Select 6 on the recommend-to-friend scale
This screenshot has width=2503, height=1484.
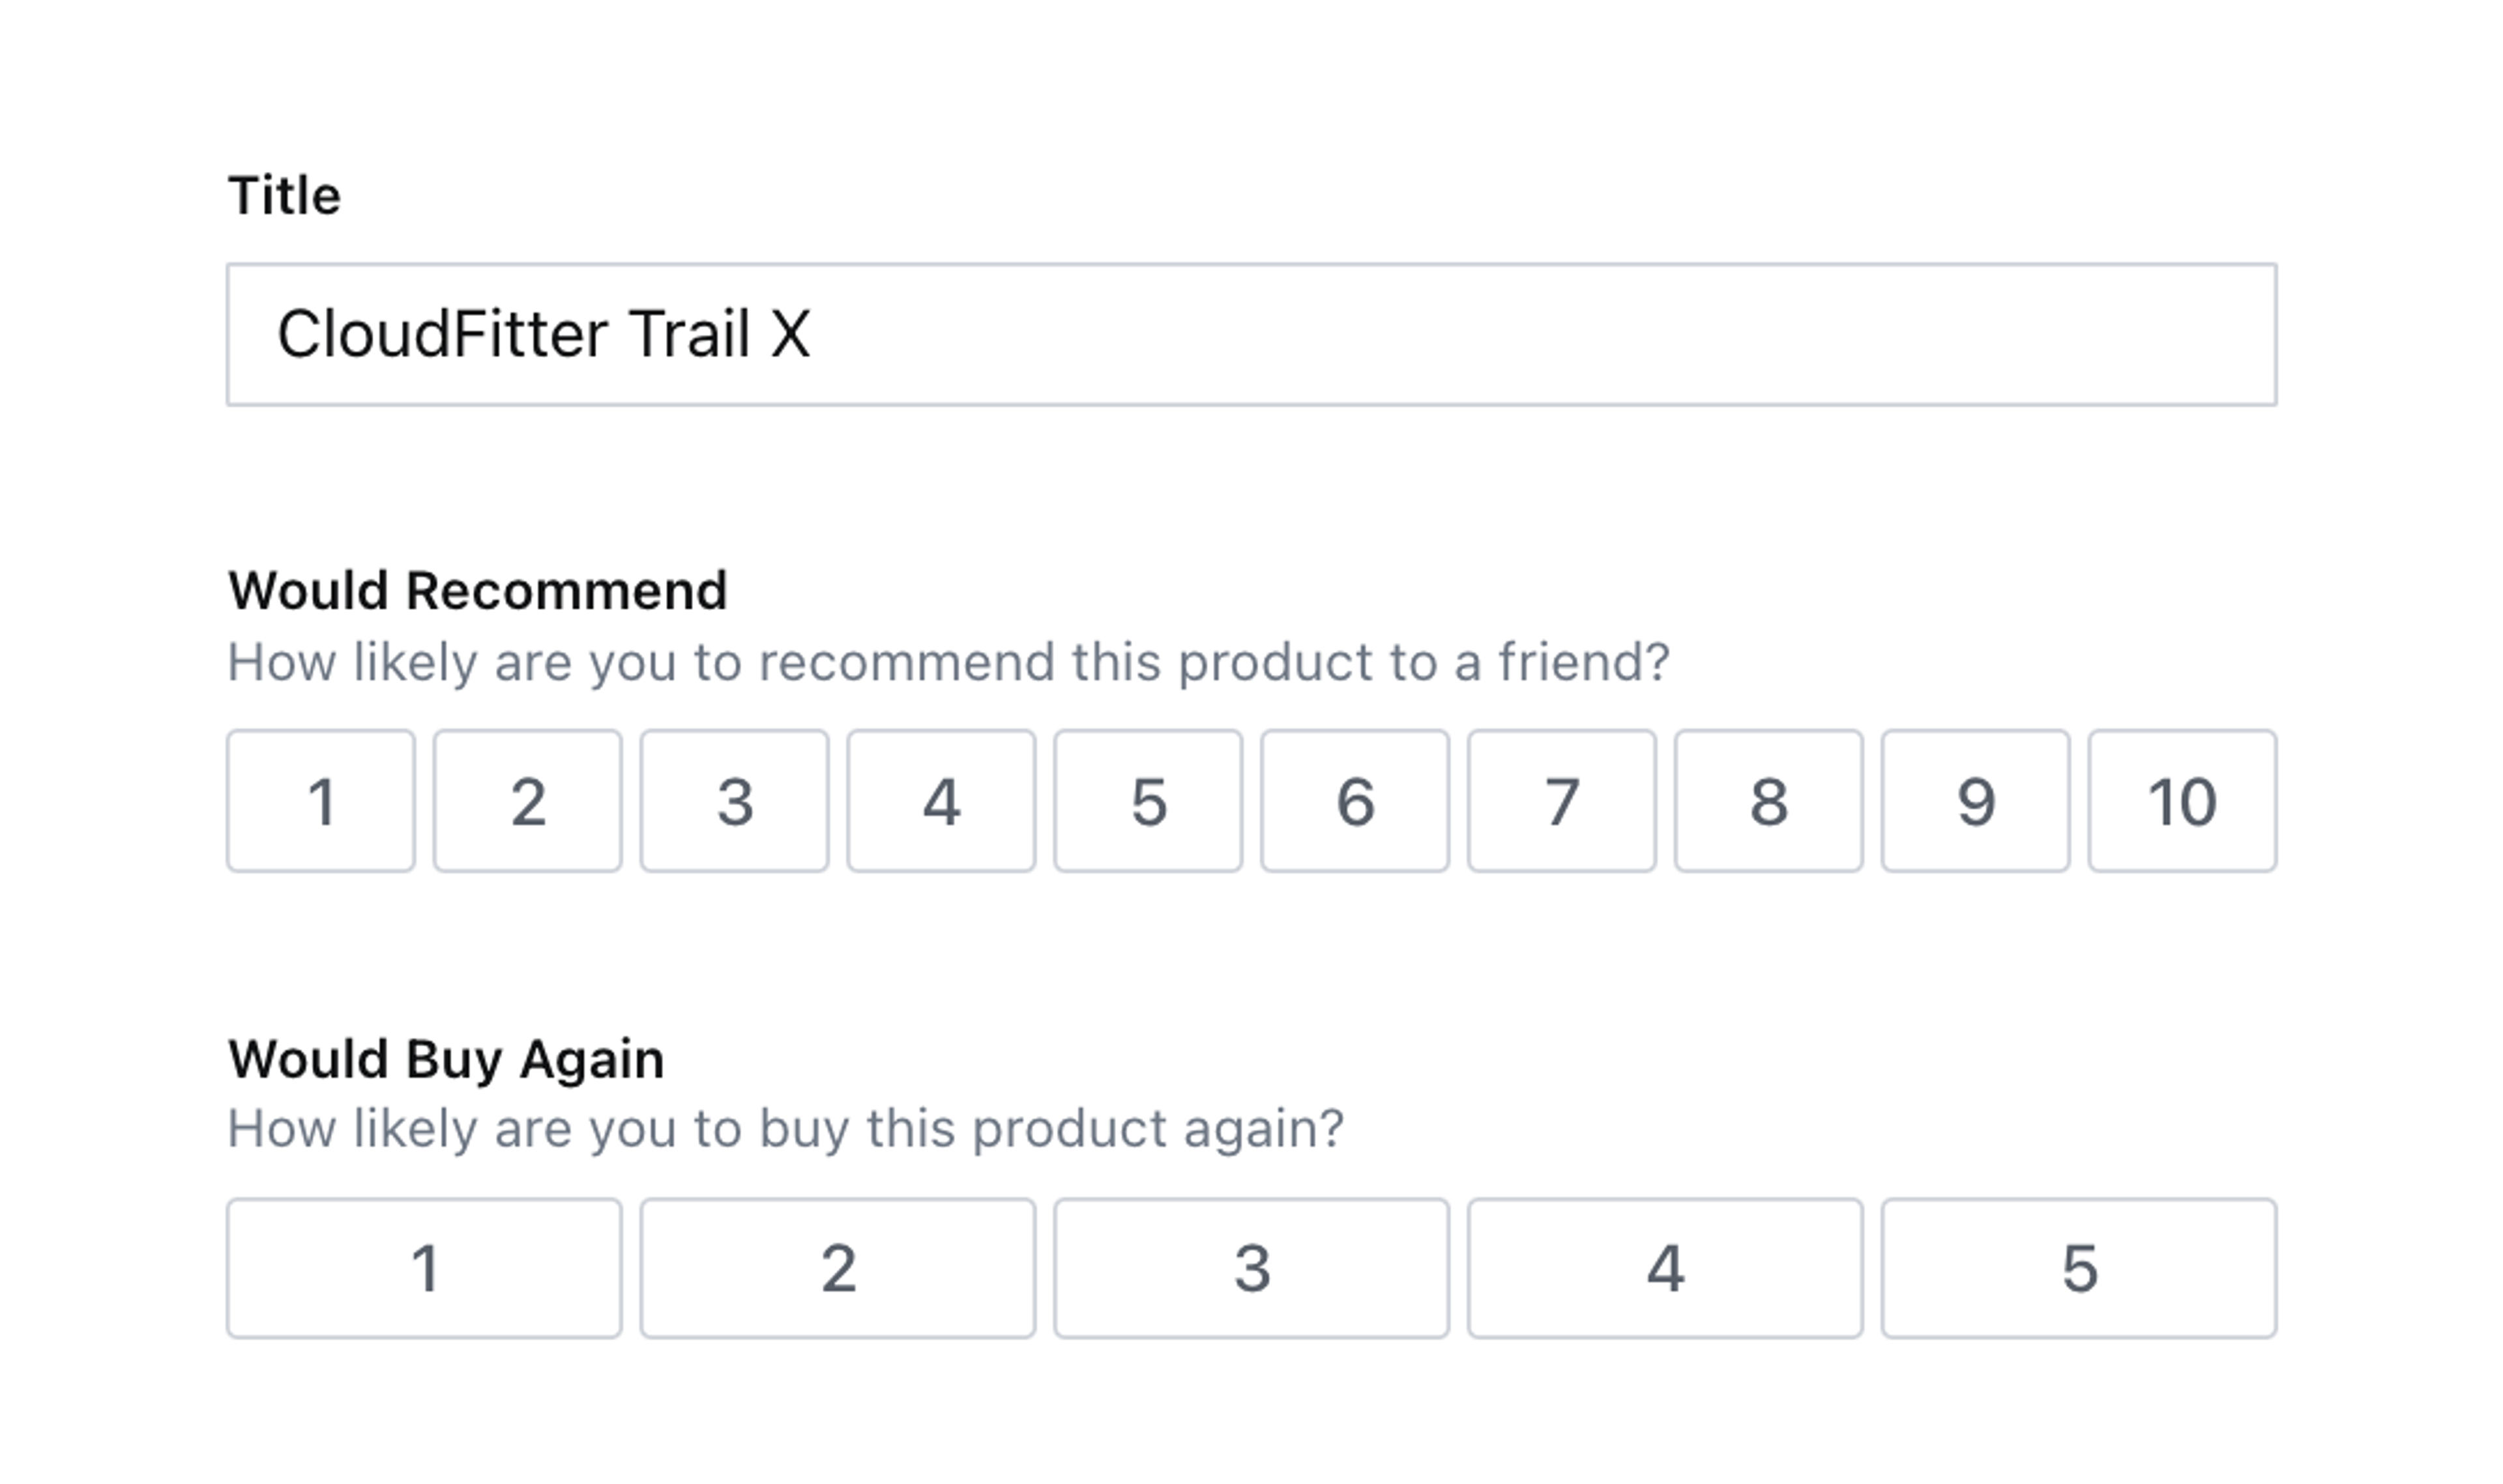click(x=1354, y=801)
